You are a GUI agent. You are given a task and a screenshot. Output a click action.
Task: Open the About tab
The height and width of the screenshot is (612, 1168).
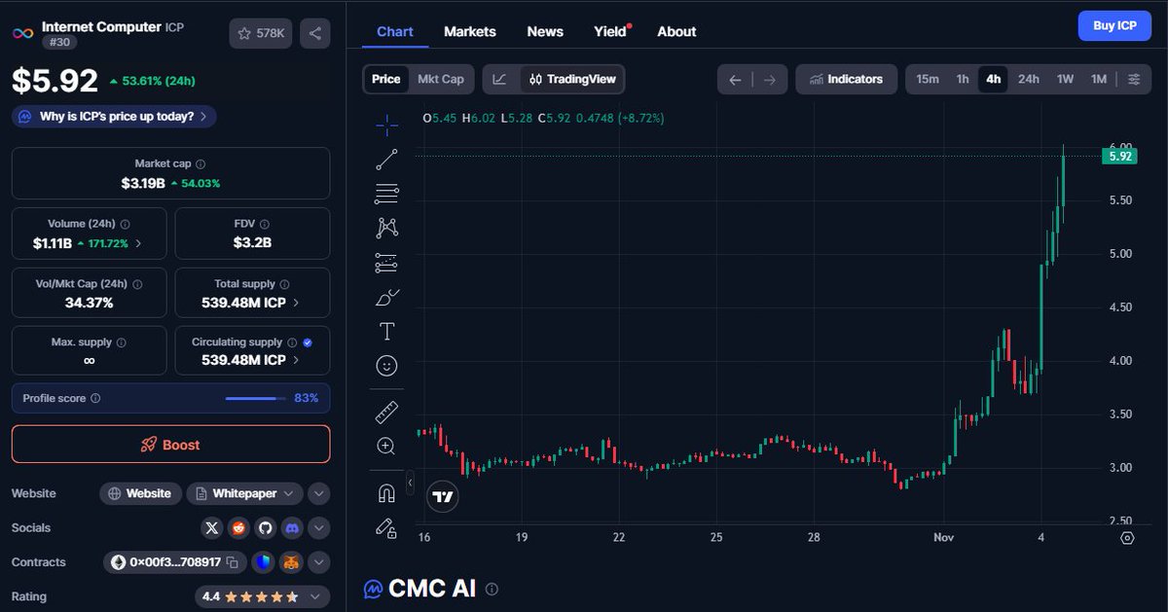point(676,31)
